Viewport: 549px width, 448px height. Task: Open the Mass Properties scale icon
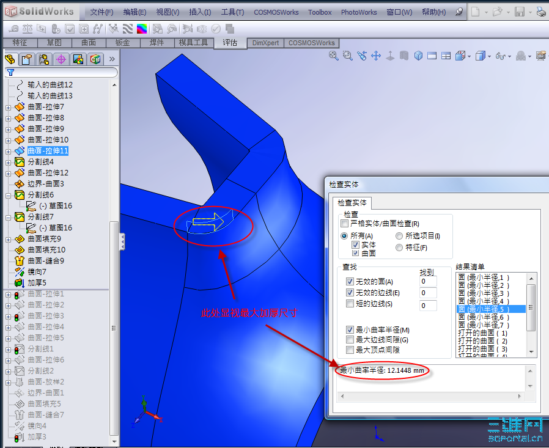[28, 29]
